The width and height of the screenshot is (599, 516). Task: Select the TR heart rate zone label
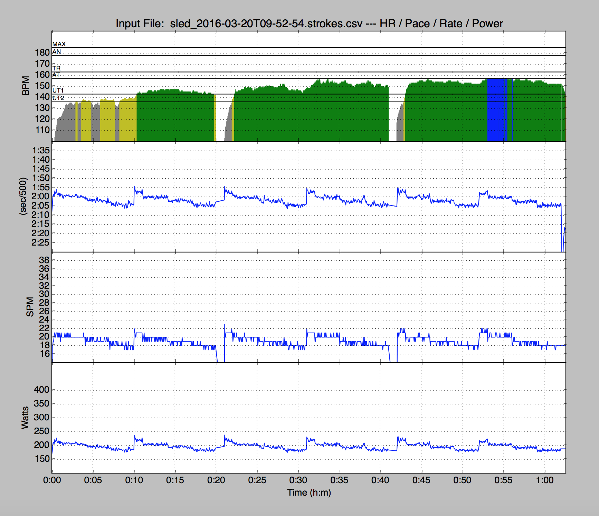point(57,68)
